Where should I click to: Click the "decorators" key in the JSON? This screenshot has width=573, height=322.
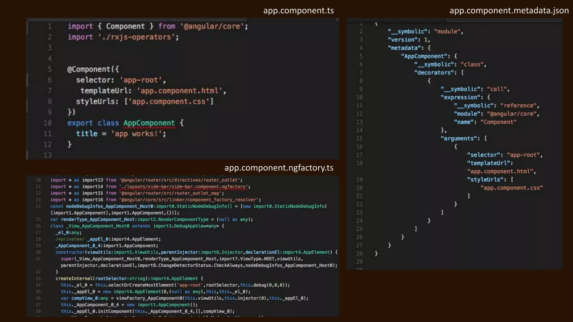point(434,73)
